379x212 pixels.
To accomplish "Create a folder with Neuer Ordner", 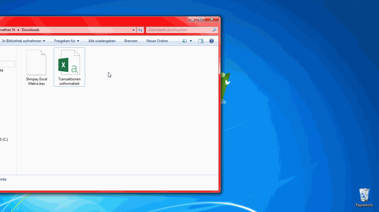I will coord(157,41).
